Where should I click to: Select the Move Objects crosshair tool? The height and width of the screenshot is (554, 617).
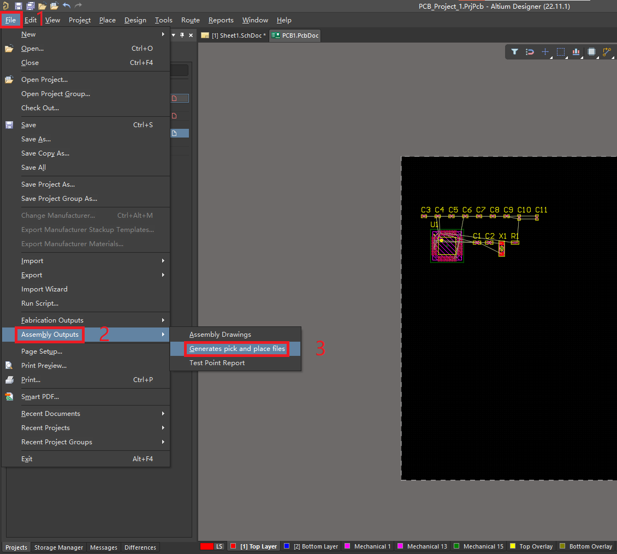[545, 51]
